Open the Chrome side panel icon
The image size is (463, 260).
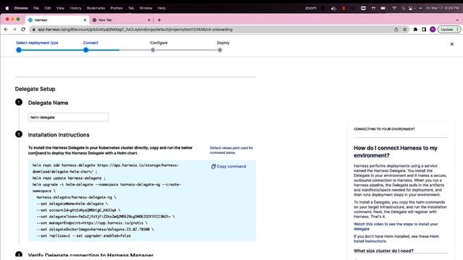pos(424,30)
